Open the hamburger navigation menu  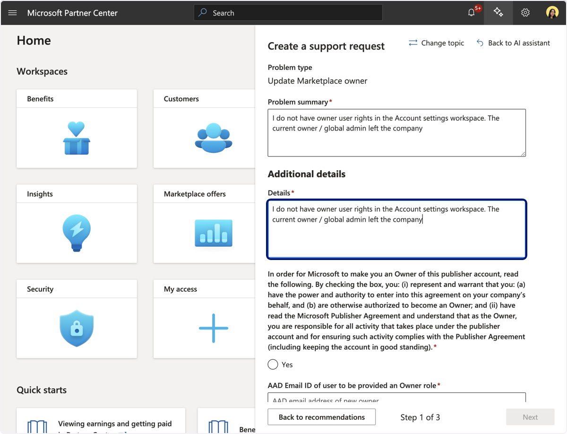point(13,13)
